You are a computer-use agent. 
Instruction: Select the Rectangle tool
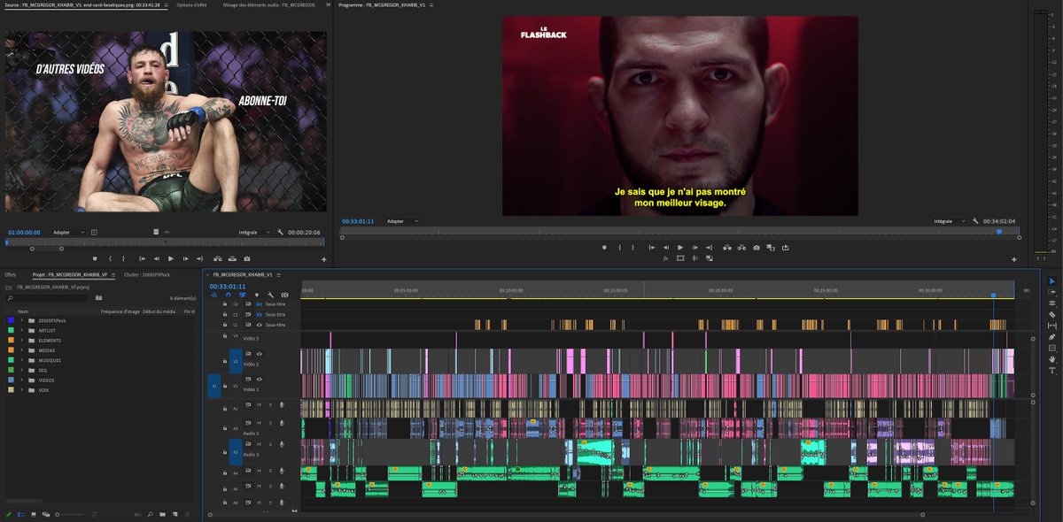click(1052, 348)
